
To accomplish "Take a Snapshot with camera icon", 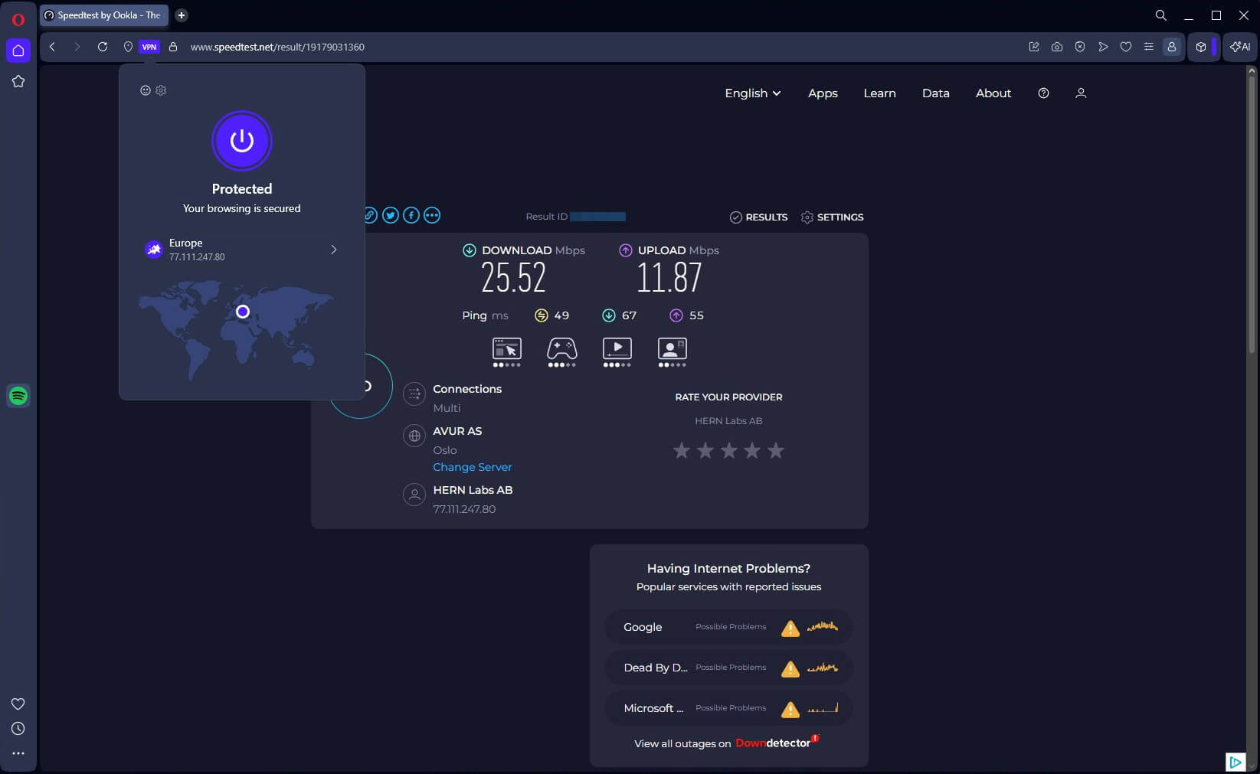I will (1057, 47).
